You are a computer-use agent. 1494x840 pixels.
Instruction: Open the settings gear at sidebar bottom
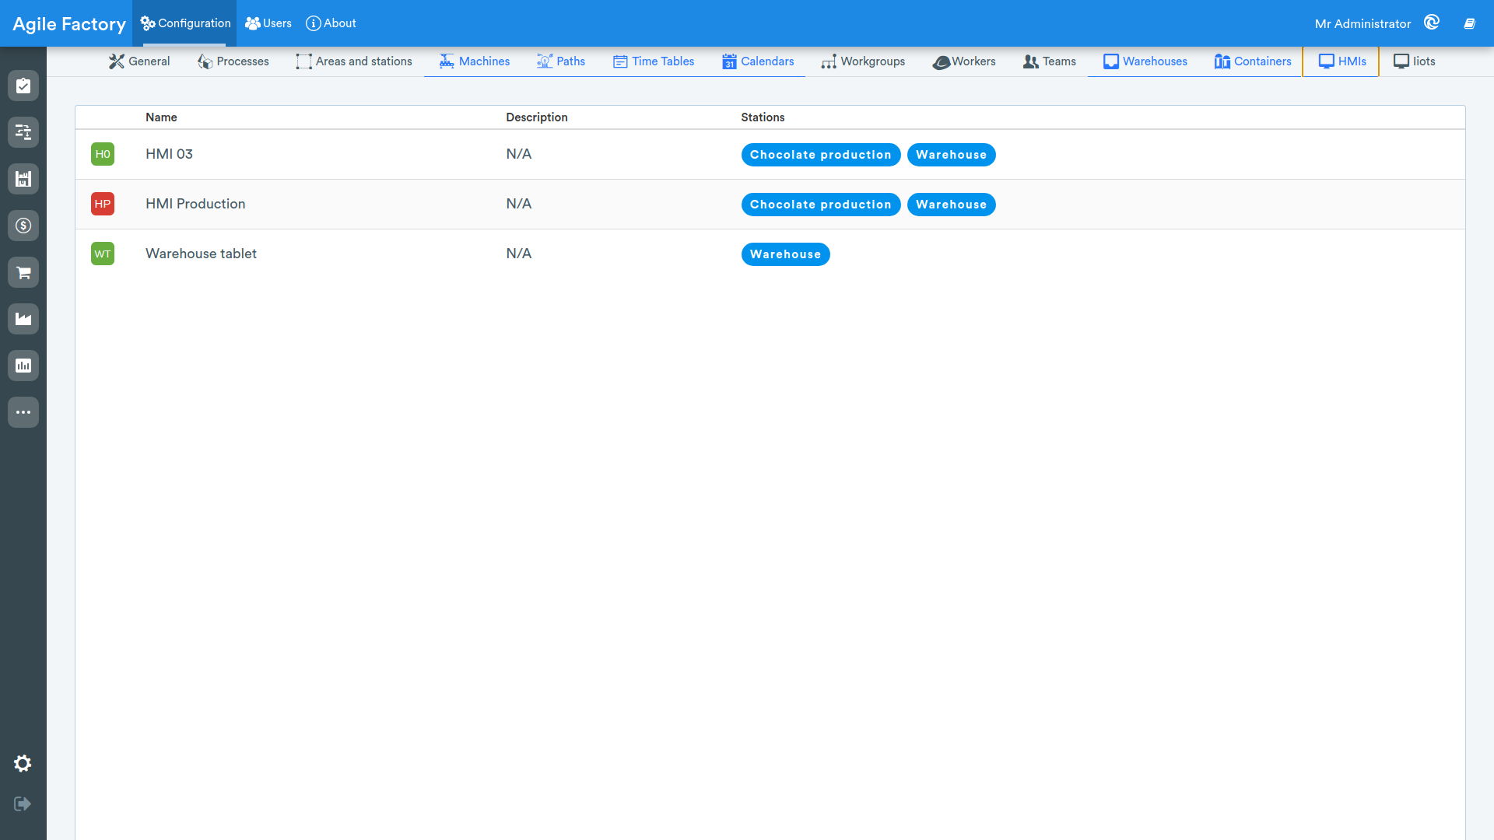(x=23, y=764)
